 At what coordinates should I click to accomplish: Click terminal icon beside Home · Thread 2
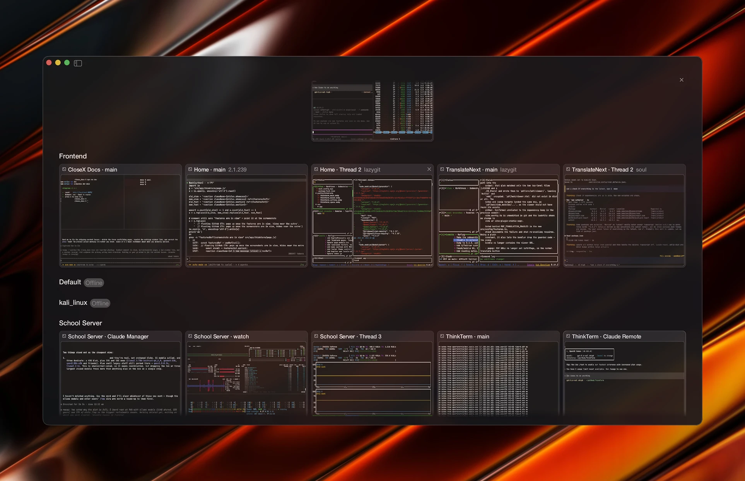point(316,169)
